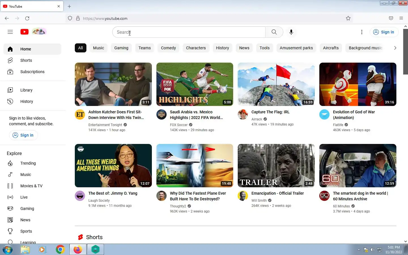The height and width of the screenshot is (255, 408).
Task: Go back to previous page
Action: coord(7,18)
